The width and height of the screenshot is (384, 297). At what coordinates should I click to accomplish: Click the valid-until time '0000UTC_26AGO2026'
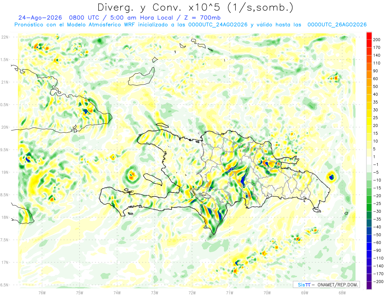click(x=337, y=25)
